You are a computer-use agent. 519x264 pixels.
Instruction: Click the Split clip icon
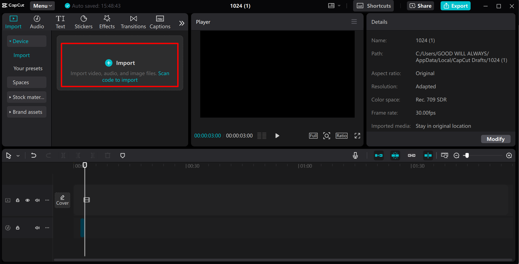point(63,156)
